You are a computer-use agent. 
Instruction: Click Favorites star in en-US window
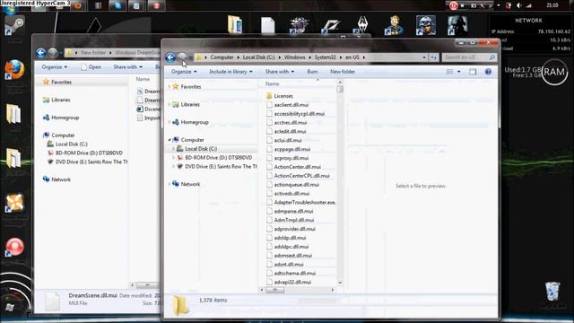(176, 86)
